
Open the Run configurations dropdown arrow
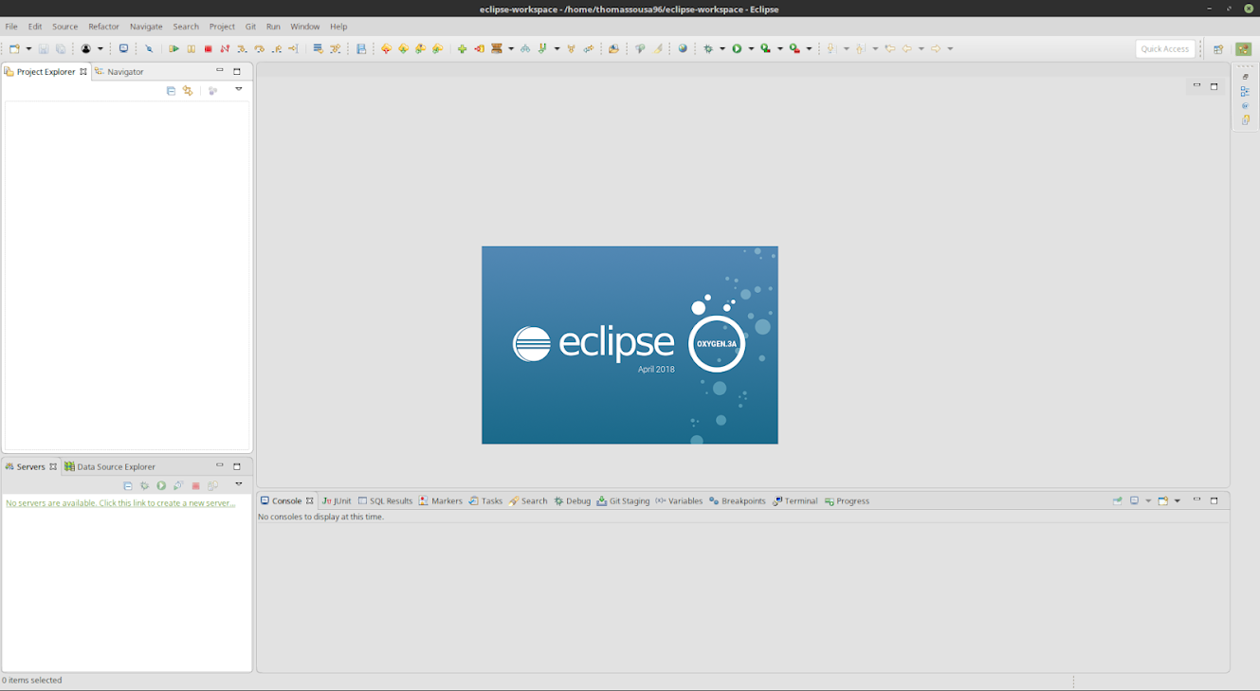pos(751,48)
